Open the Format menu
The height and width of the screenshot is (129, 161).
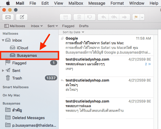point(117,3)
